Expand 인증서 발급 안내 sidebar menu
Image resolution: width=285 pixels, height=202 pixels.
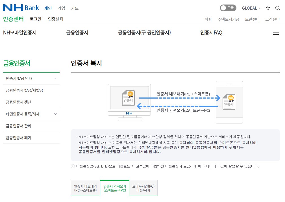coord(31,78)
